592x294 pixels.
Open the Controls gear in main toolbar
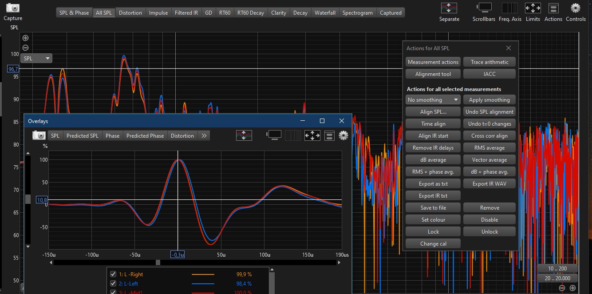pyautogui.click(x=576, y=8)
